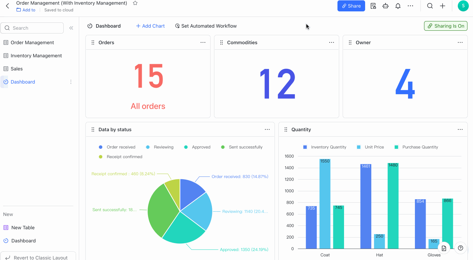
Task: Open the notifications bell icon
Action: coord(398,6)
